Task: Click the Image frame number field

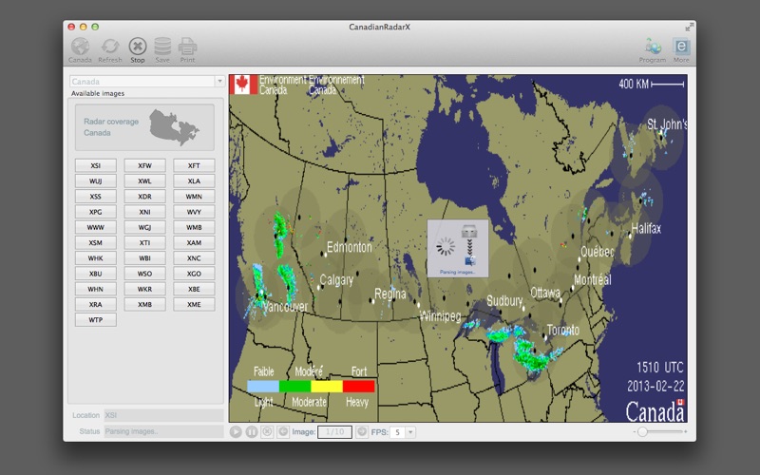Action: (333, 432)
